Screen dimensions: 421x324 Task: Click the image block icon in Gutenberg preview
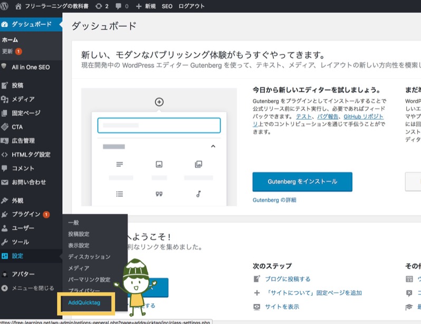159,164
